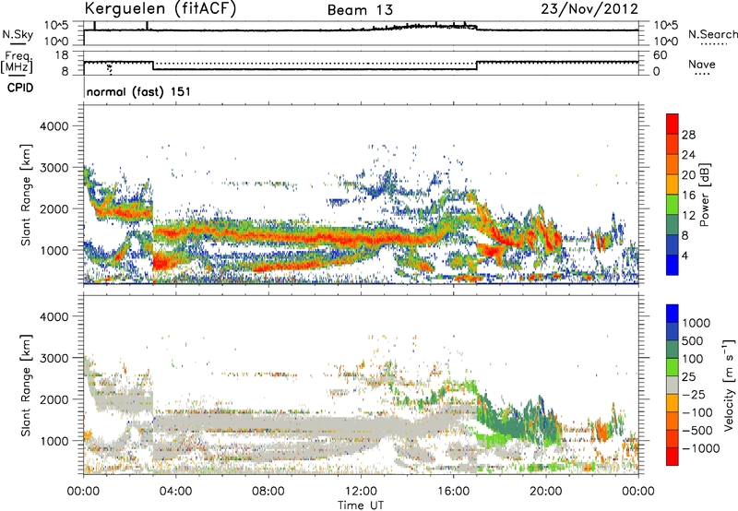Screen dimensions: 738x511
Task: Select the '16' label on Power colorbar
Action: click(688, 196)
